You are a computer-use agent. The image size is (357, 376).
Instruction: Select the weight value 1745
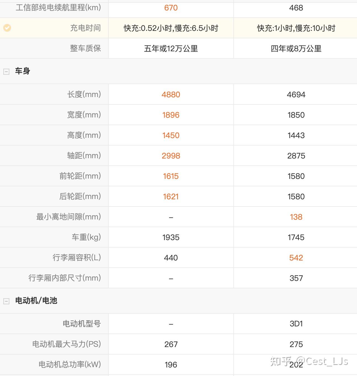(296, 237)
